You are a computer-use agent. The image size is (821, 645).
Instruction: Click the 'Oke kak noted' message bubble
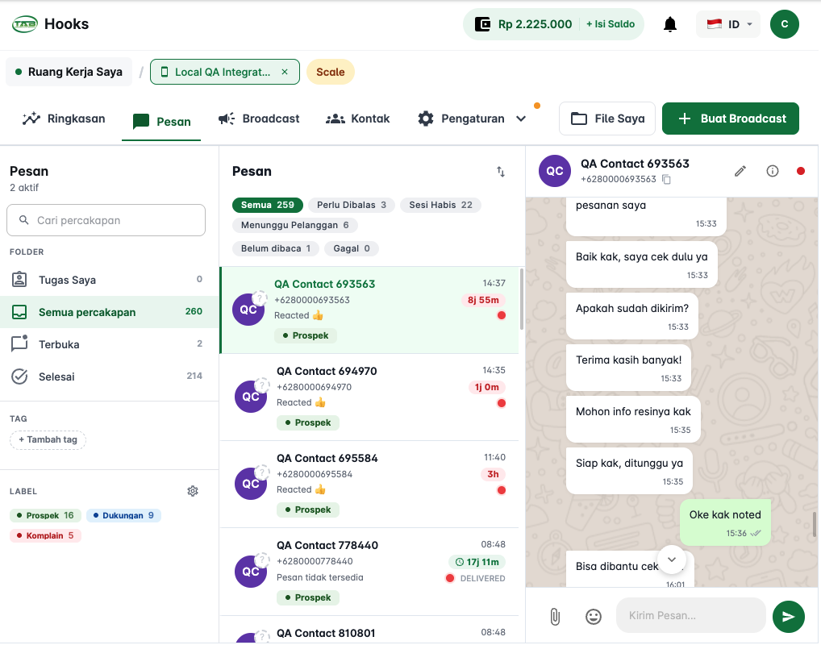[x=725, y=522]
